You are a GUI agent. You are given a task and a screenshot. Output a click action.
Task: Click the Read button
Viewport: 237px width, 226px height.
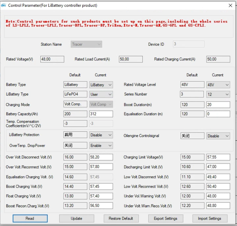pos(30,218)
